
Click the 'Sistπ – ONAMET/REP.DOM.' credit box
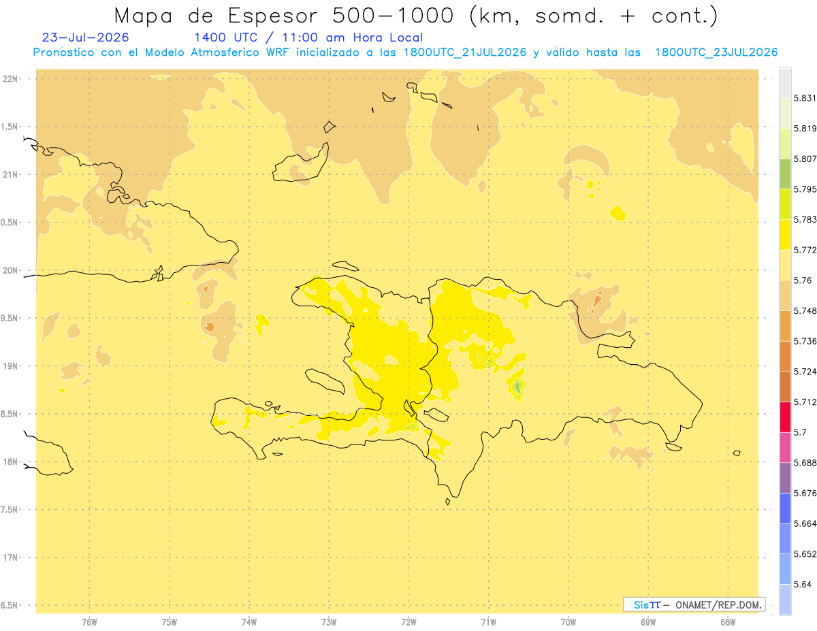[x=694, y=604]
